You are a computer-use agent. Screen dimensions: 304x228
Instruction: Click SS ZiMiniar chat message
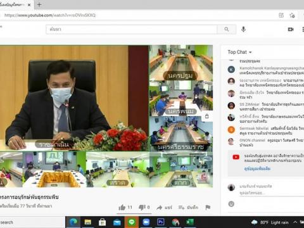pos(272,106)
